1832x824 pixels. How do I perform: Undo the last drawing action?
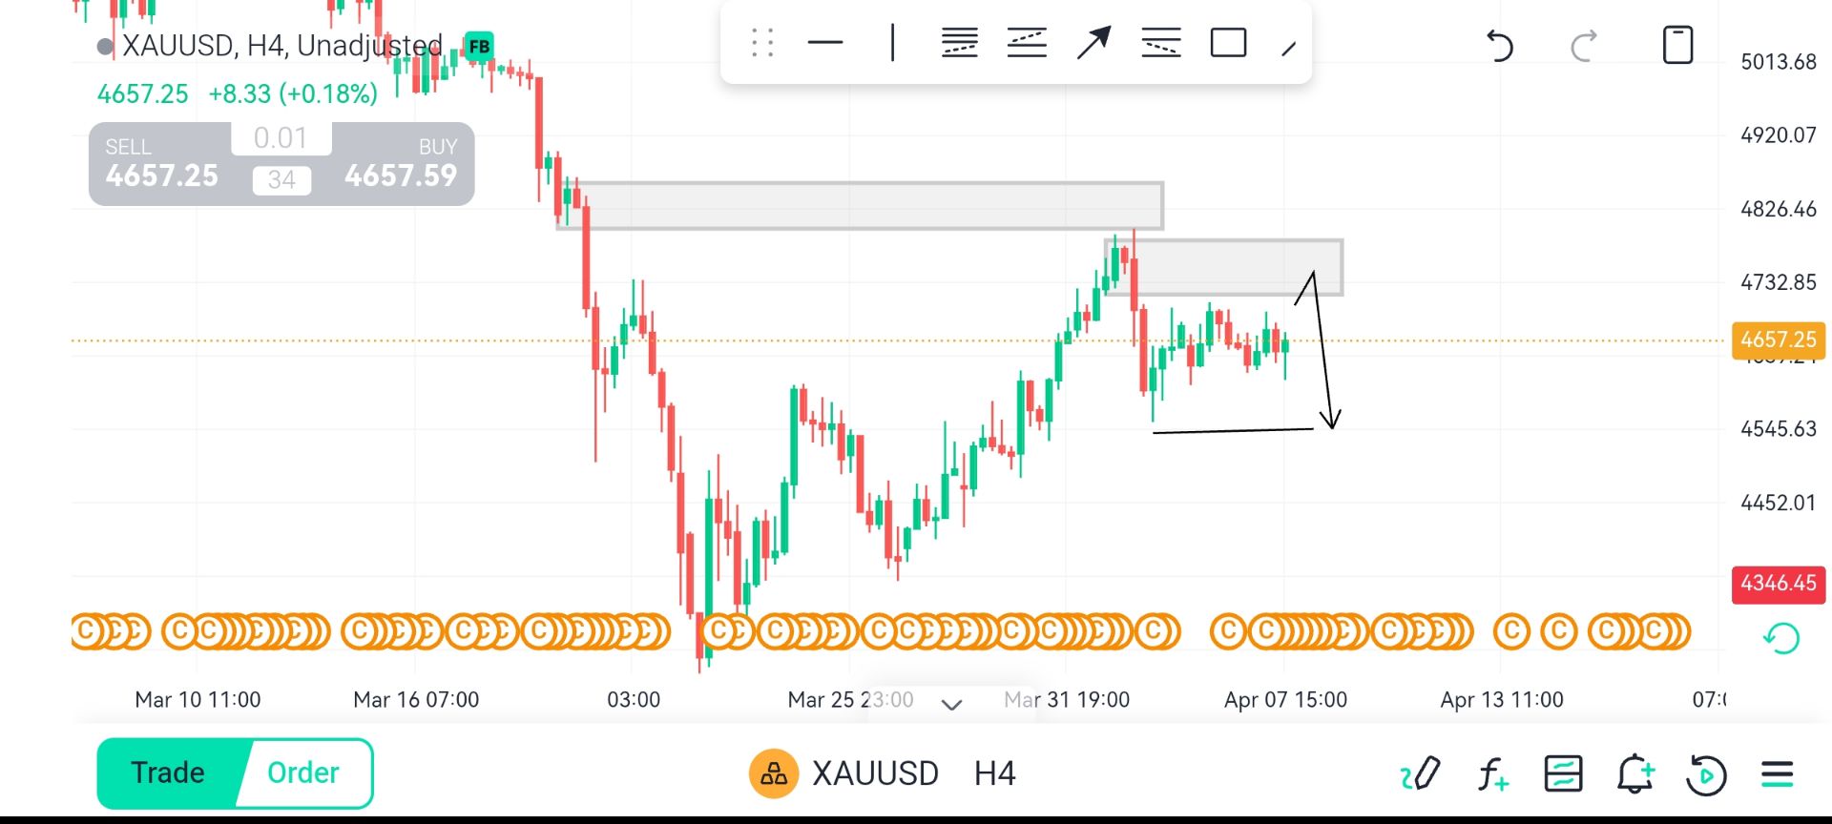click(1499, 45)
